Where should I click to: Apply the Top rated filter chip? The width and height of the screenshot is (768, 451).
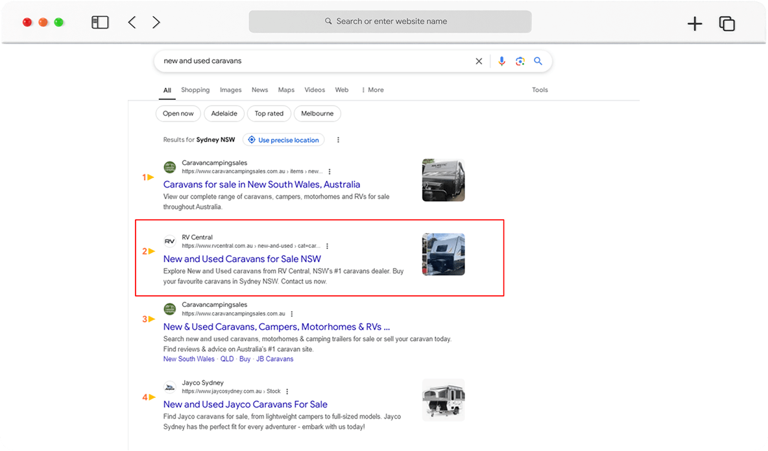269,114
